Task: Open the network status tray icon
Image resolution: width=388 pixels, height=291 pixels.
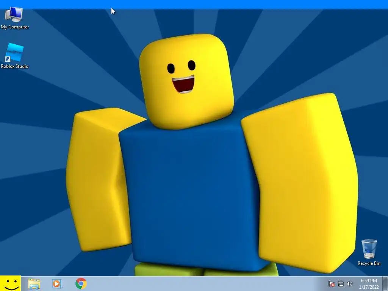Action: (341, 284)
